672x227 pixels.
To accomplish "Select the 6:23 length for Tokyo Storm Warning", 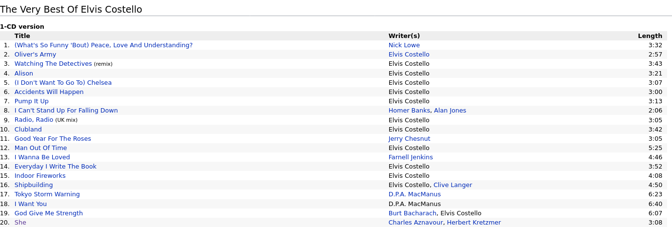I will click(655, 194).
